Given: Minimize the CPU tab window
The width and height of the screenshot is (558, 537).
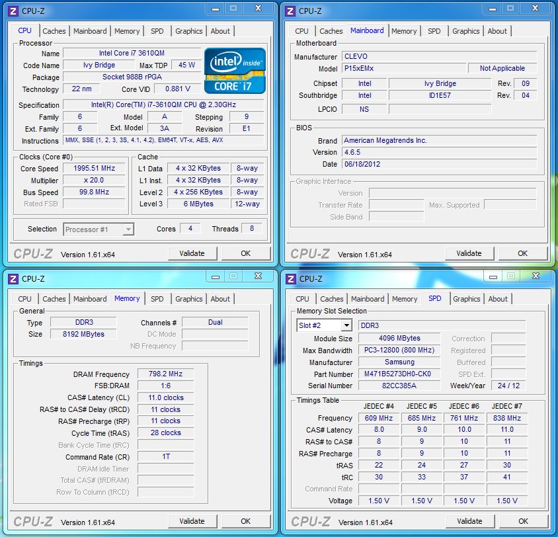Looking at the screenshot, I should point(216,9).
